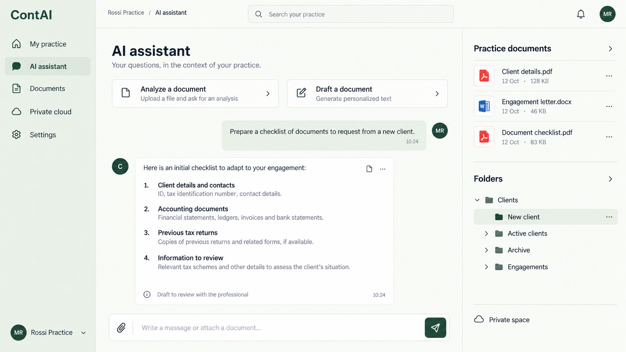Open more options for Client details.pdf

tap(609, 76)
